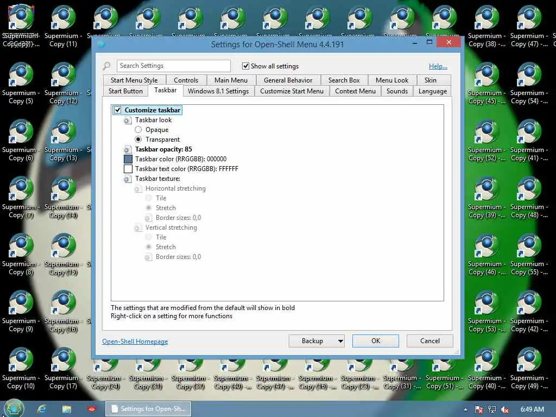The width and height of the screenshot is (556, 417).
Task: Select the Supermium - Copy (12) desktop icon
Action: click(63, 84)
